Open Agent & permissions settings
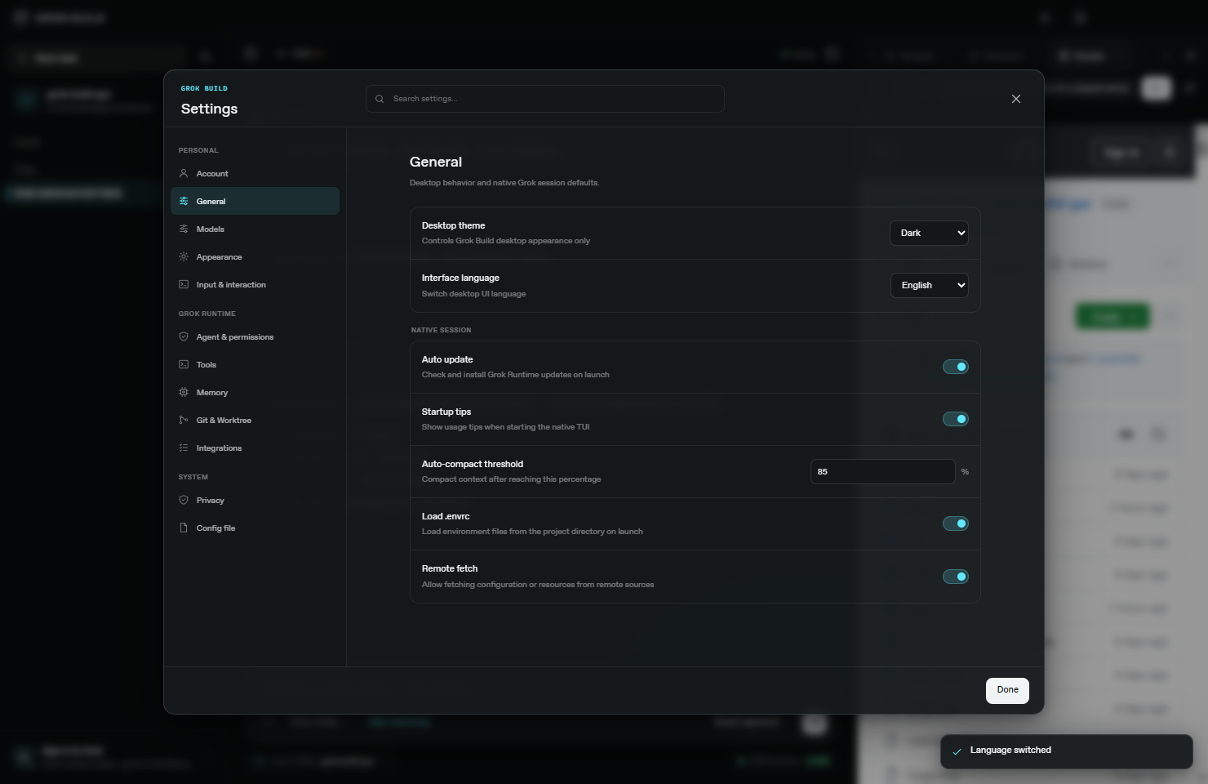Screen dimensions: 1208x784 [x=255, y=336]
